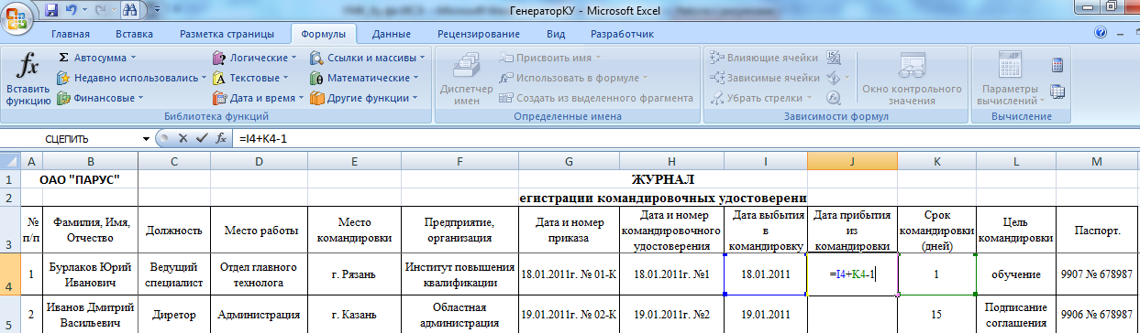
Task: Open Окно контрольного значения
Action: click(911, 79)
